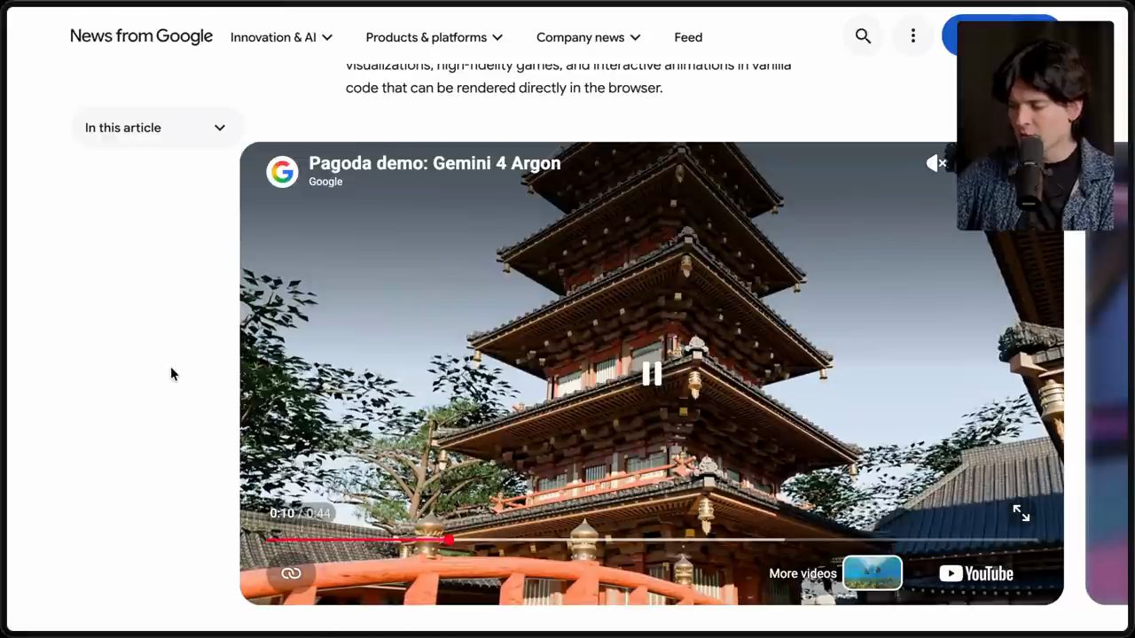Click the red video progress bar
The width and height of the screenshot is (1135, 638).
[652, 539]
